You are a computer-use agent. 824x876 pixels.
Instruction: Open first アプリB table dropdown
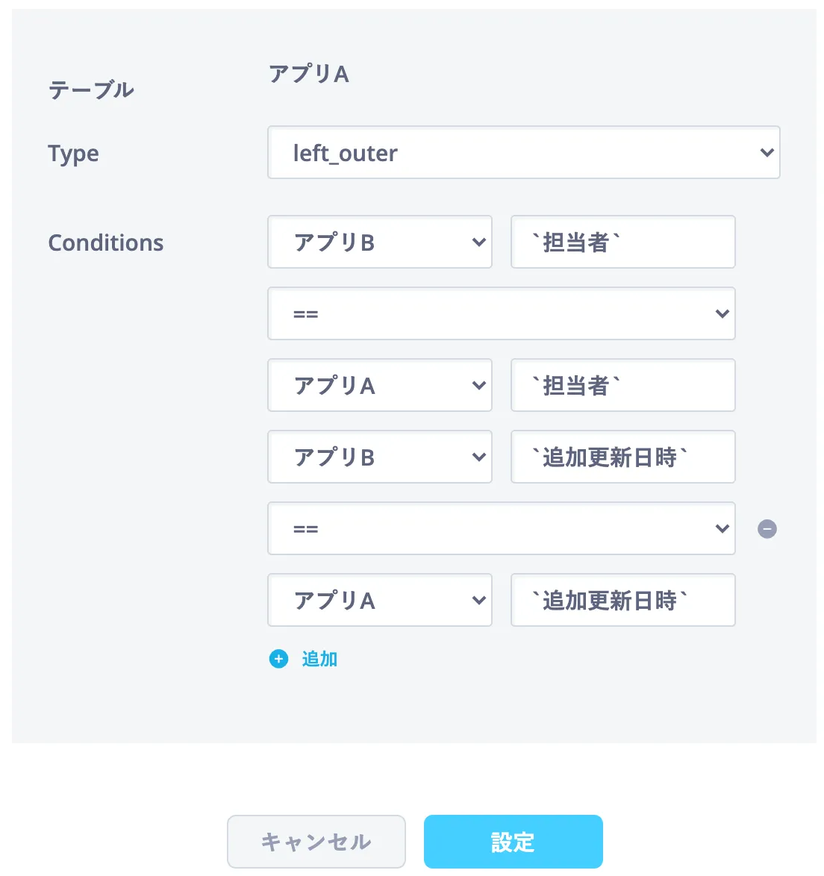379,243
